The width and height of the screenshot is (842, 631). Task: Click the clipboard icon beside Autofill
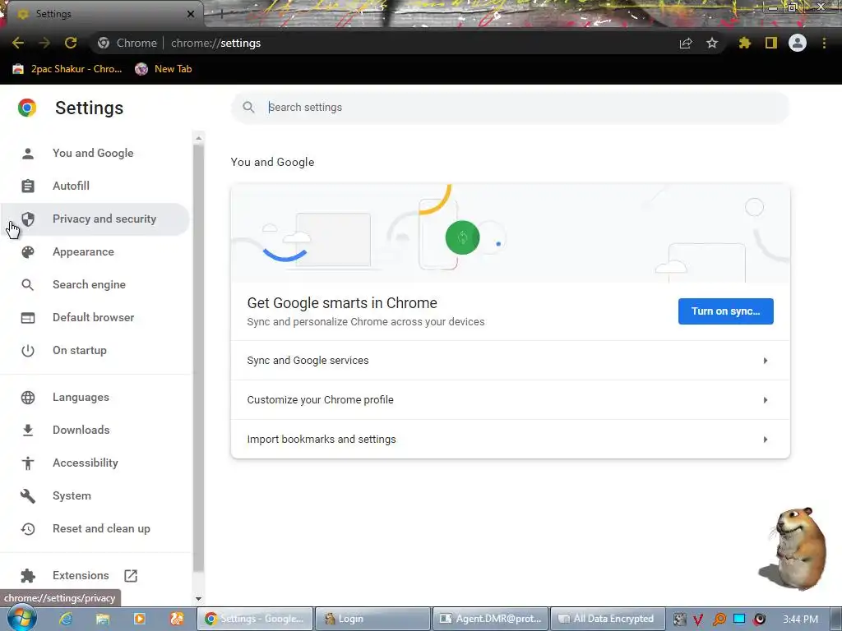[x=28, y=186]
